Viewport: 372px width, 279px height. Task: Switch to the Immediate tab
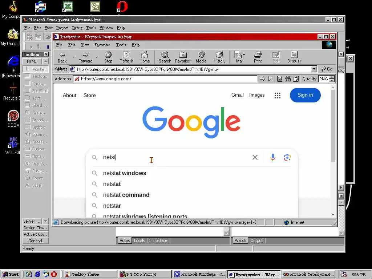click(158, 240)
